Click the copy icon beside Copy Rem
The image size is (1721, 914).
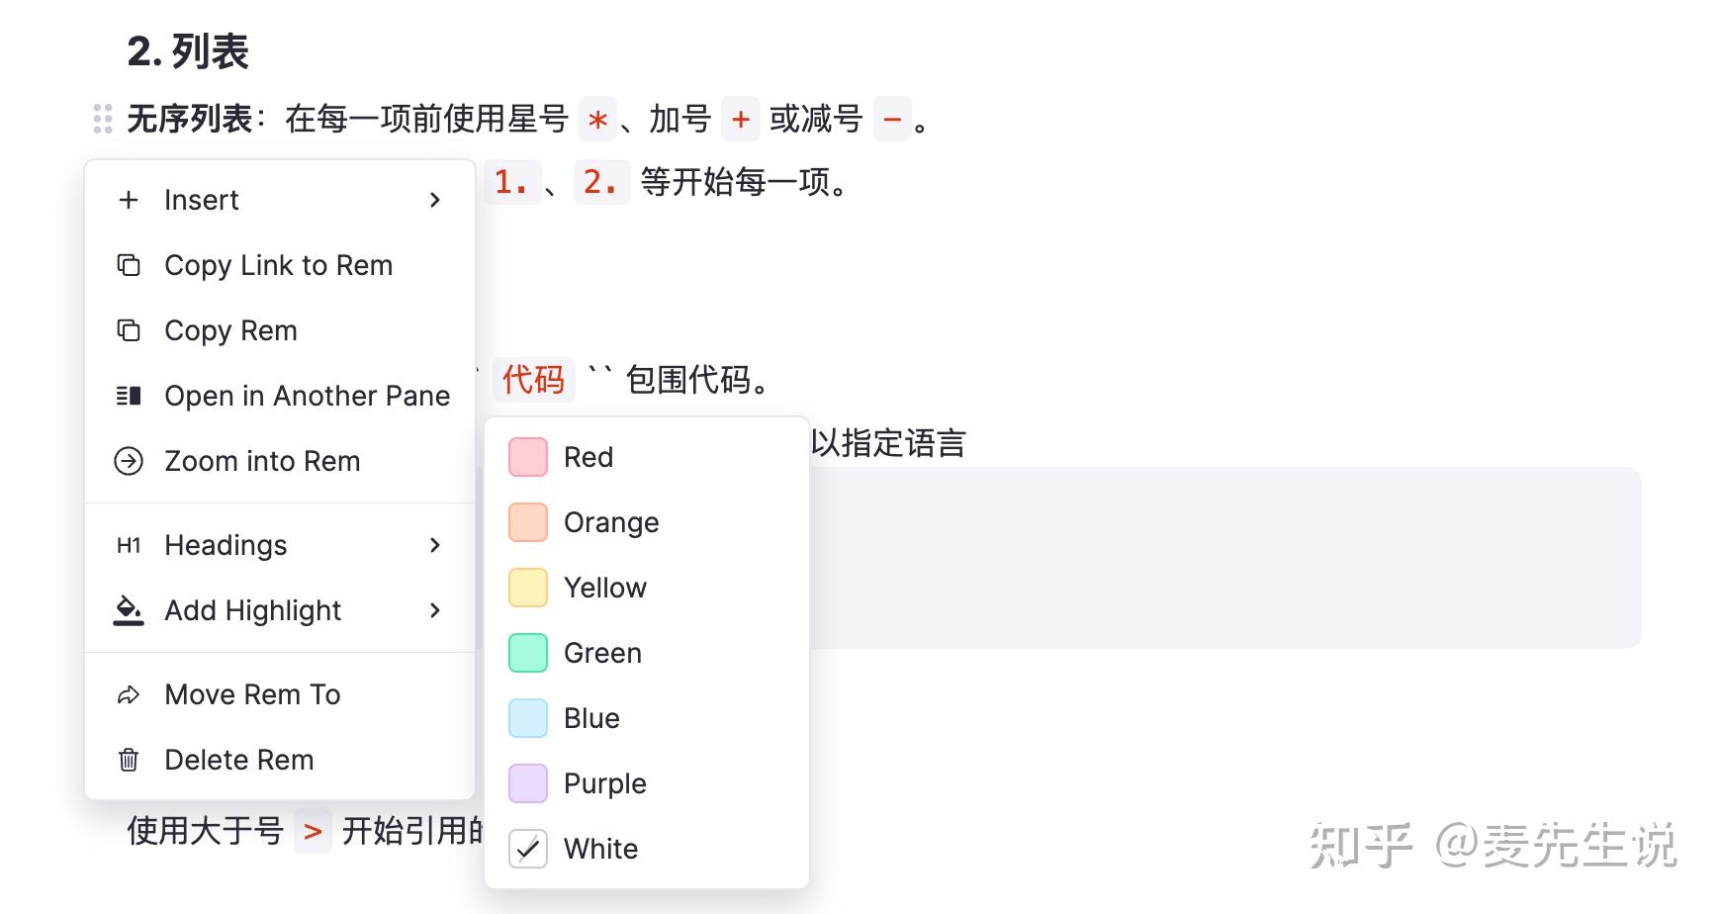(129, 330)
